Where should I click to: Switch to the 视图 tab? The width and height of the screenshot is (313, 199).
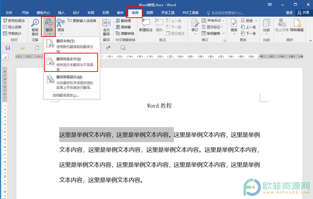150,13
